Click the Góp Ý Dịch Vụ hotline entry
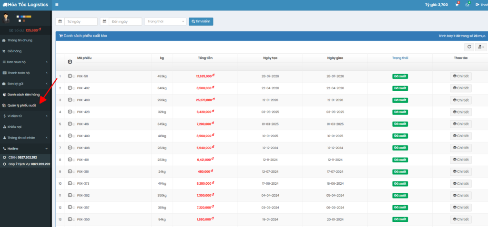488x227 pixels. point(27,164)
